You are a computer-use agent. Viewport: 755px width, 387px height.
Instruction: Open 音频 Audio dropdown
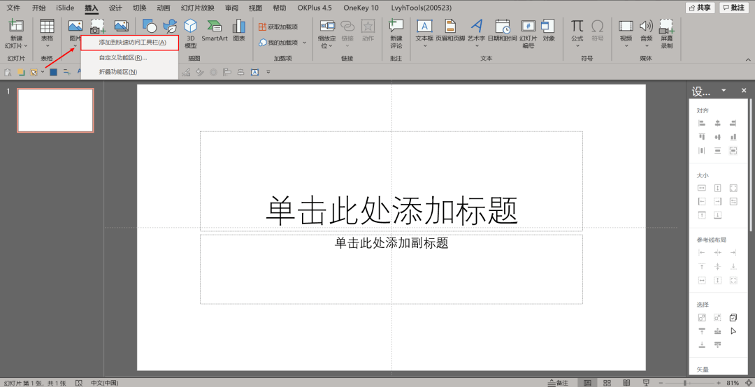646,34
